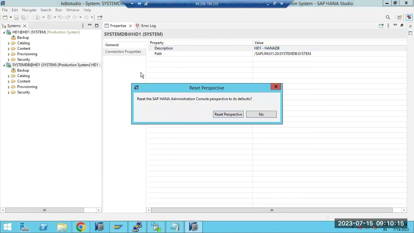Viewport: 414px width, 233px height.
Task: Open the Search menu
Action: (46, 10)
